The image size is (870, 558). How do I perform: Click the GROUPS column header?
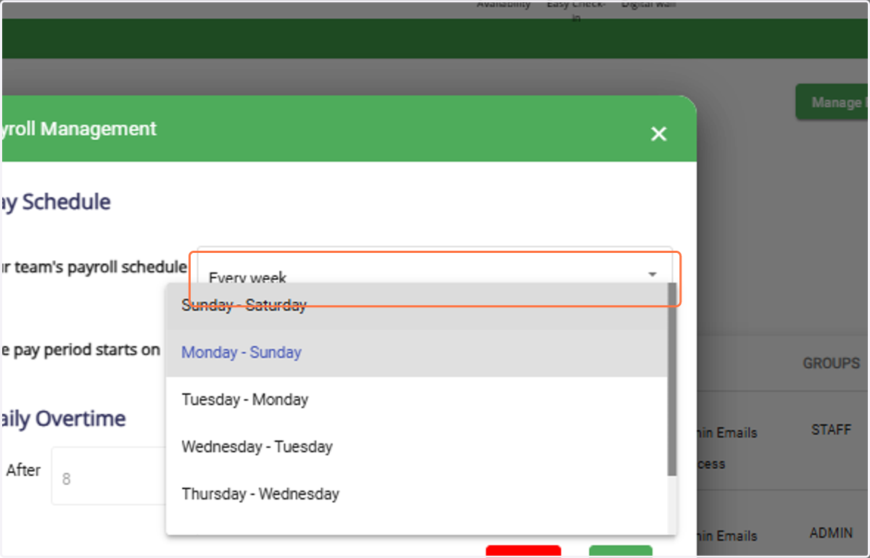pos(831,364)
